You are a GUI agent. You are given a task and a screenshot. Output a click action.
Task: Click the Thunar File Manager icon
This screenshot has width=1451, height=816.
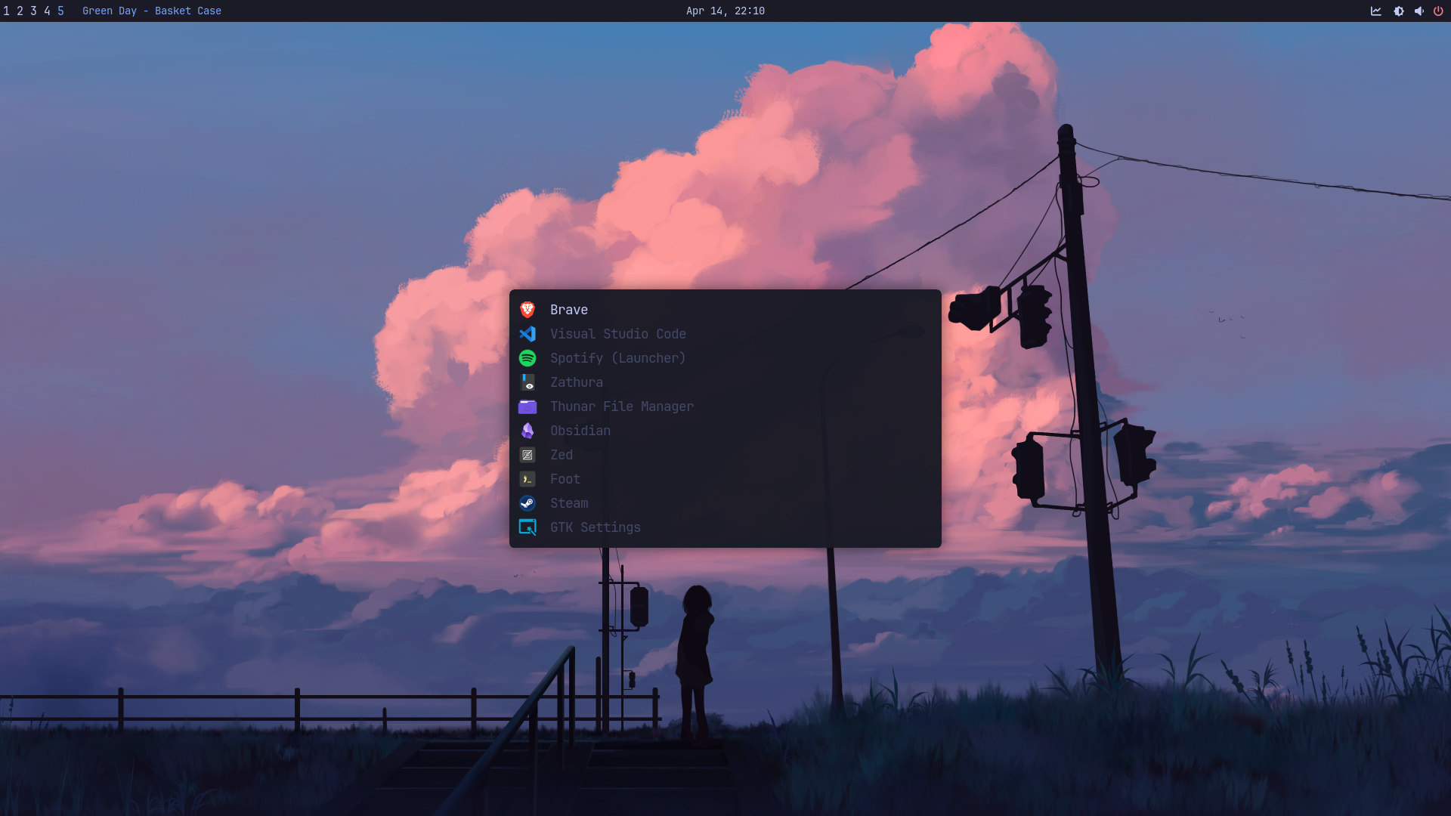pyautogui.click(x=528, y=406)
